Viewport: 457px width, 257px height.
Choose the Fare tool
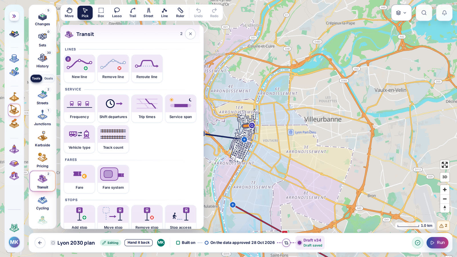click(x=79, y=179)
